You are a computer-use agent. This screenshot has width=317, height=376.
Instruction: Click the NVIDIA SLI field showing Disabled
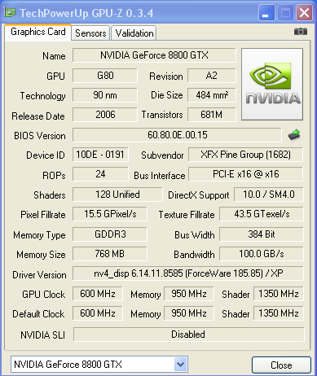[x=188, y=334]
